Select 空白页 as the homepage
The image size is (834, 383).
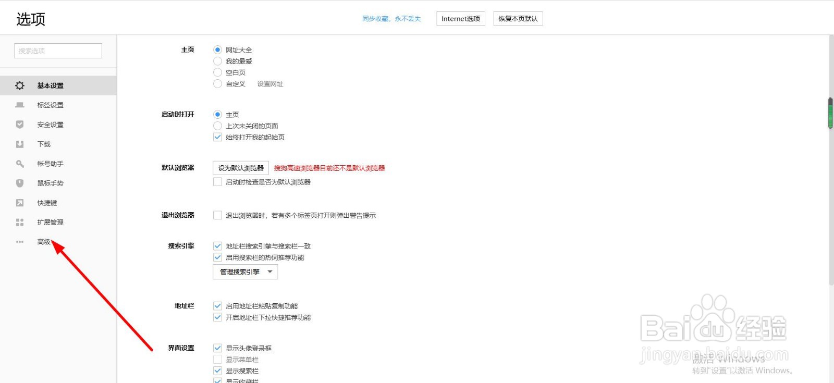pyautogui.click(x=218, y=72)
